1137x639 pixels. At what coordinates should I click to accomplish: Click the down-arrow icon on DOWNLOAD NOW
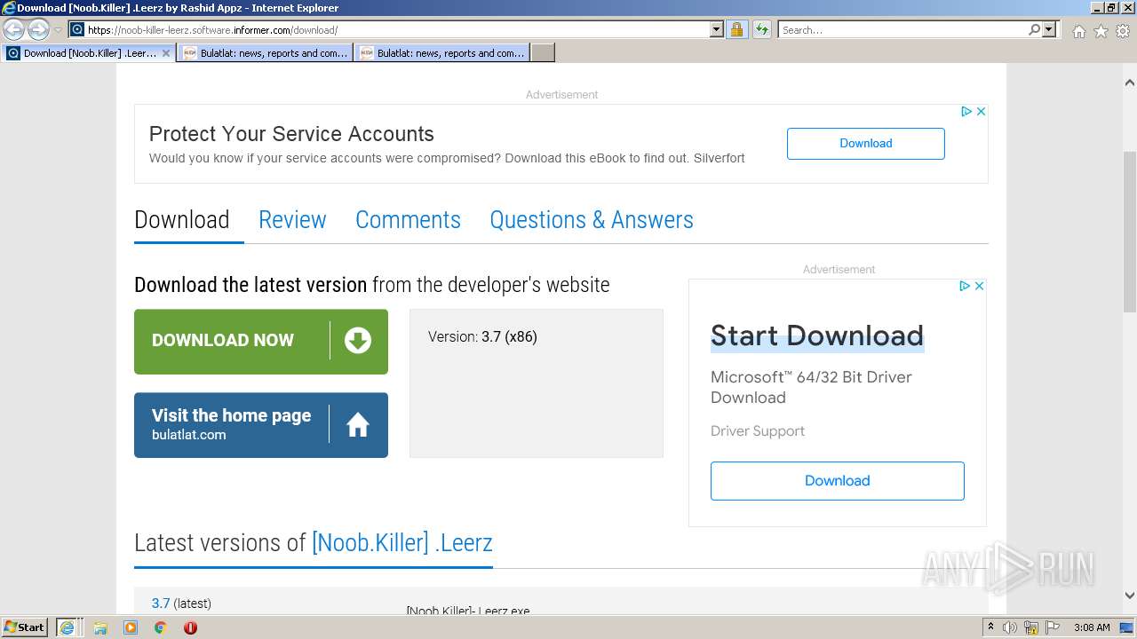(x=358, y=341)
